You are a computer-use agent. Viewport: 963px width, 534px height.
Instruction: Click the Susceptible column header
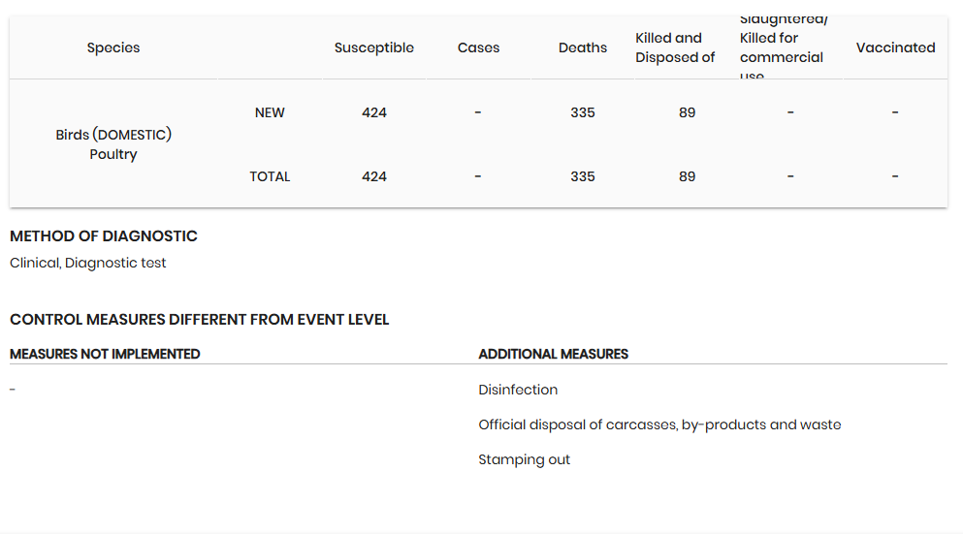374,47
